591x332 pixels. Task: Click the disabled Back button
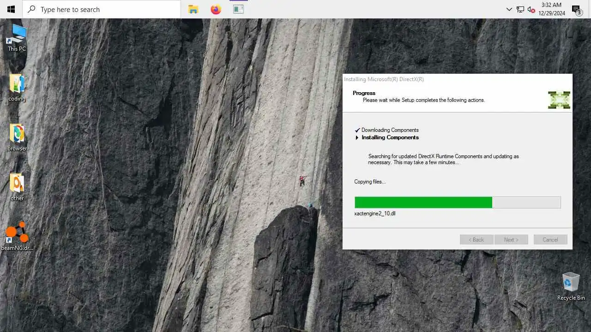pos(476,240)
